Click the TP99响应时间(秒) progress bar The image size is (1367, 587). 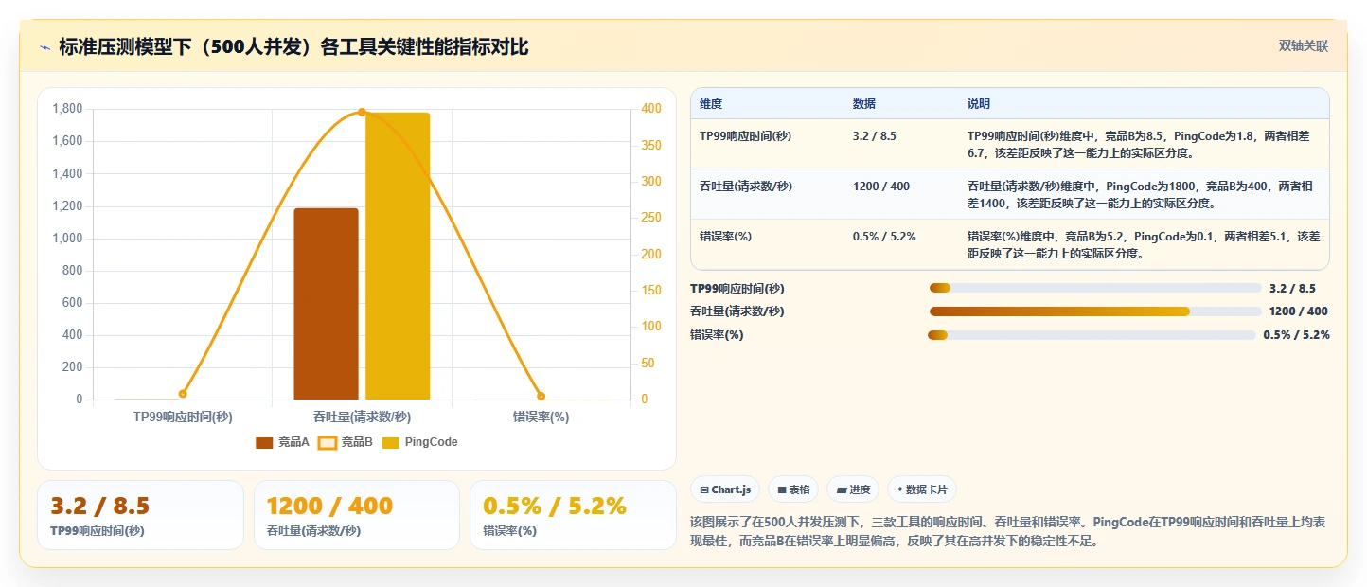click(x=1095, y=289)
